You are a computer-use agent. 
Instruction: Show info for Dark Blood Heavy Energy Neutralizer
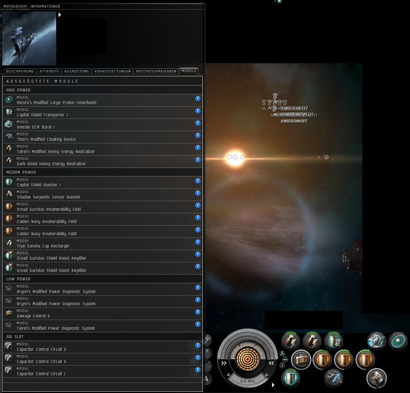198,159
